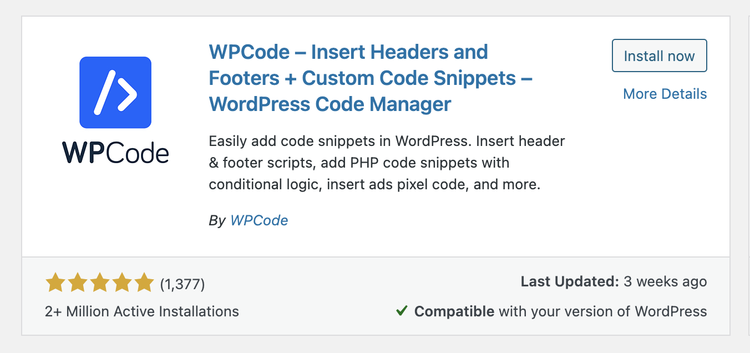Screen dimensions: 750x353
Task: Click the green compatibility checkmark icon
Action: click(402, 311)
